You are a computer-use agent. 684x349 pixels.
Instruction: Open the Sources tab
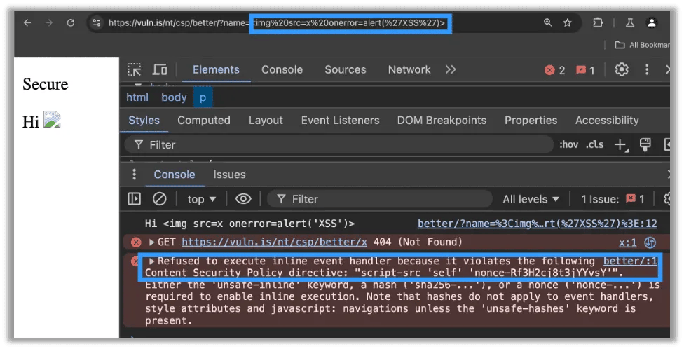[345, 70]
